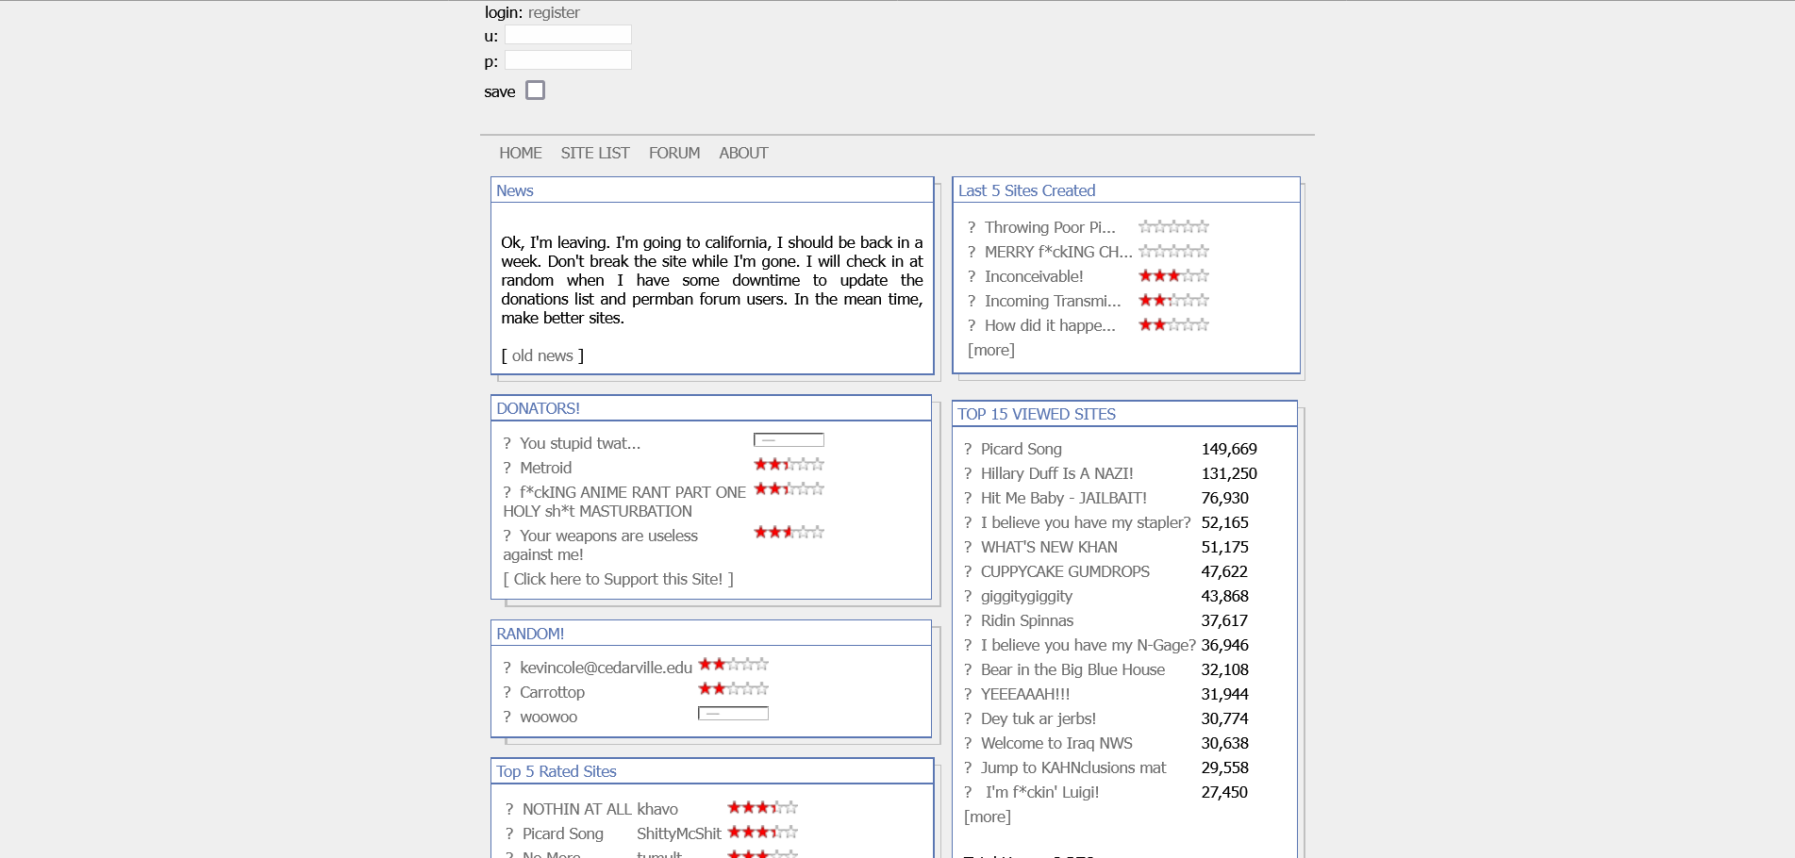
Task: Click the star rating for Your weapons are useless
Action: [789, 532]
